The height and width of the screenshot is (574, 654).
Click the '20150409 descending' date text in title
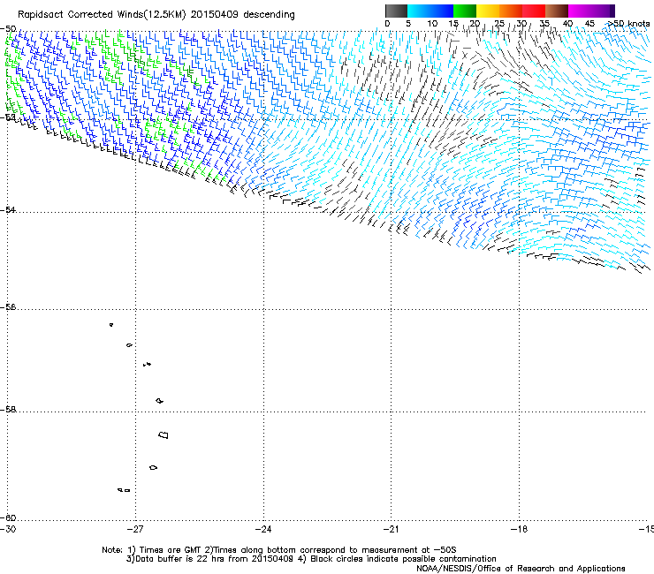242,15
